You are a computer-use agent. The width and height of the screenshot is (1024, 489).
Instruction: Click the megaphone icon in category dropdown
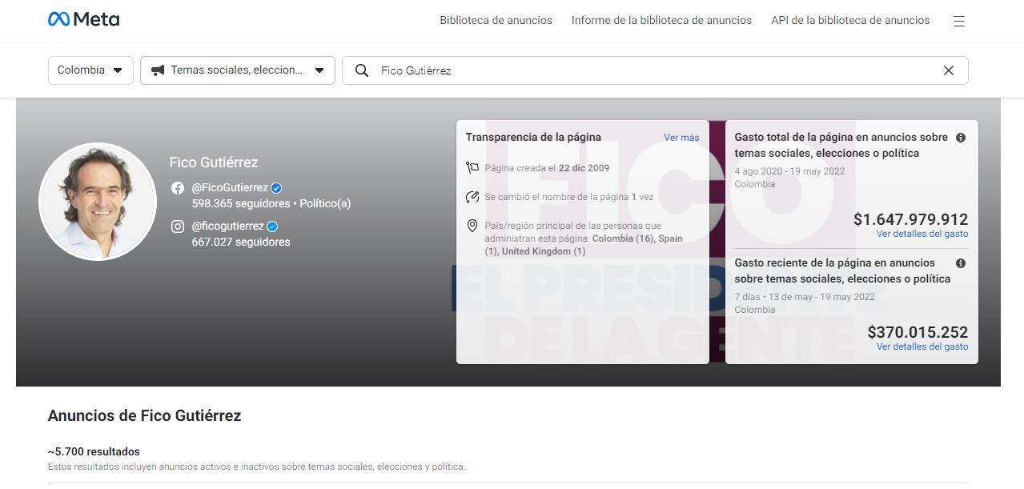click(158, 70)
